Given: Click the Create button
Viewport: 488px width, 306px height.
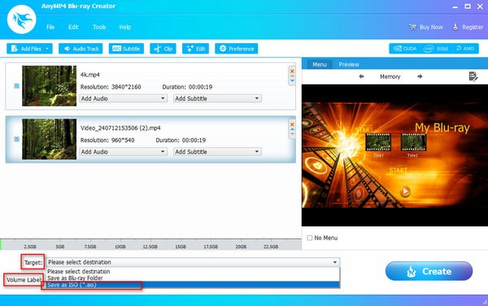Looking at the screenshot, I should (x=429, y=271).
